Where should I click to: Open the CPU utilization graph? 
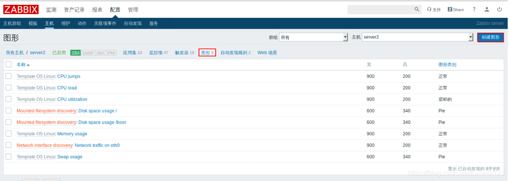[x=72, y=99]
